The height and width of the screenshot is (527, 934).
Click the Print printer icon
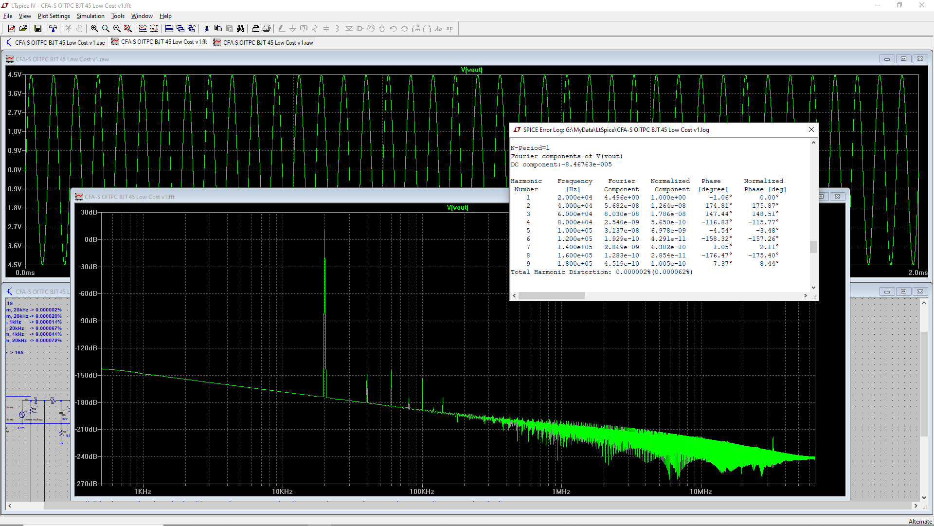(x=267, y=29)
